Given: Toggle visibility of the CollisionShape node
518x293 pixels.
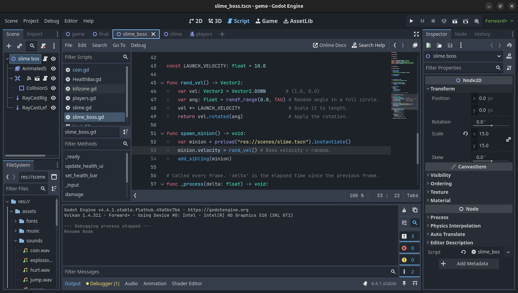Looking at the screenshot, I should [x=53, y=88].
